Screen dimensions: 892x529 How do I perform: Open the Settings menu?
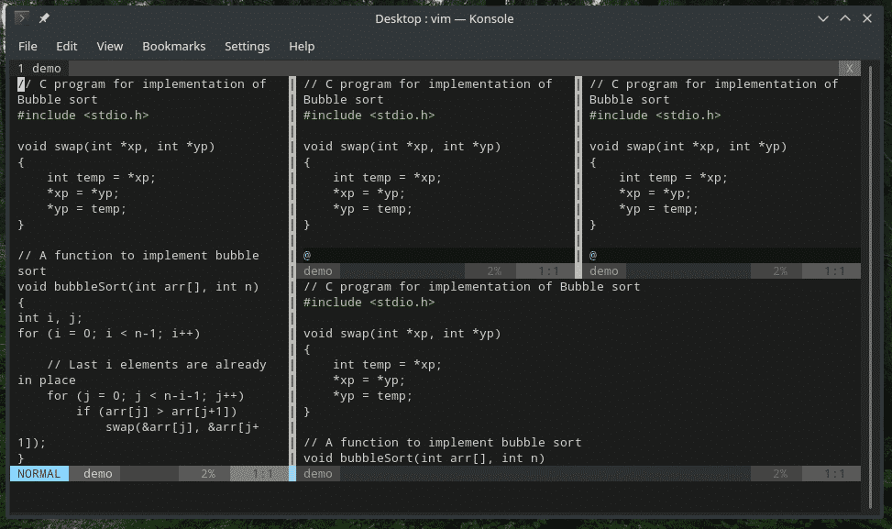pyautogui.click(x=247, y=46)
